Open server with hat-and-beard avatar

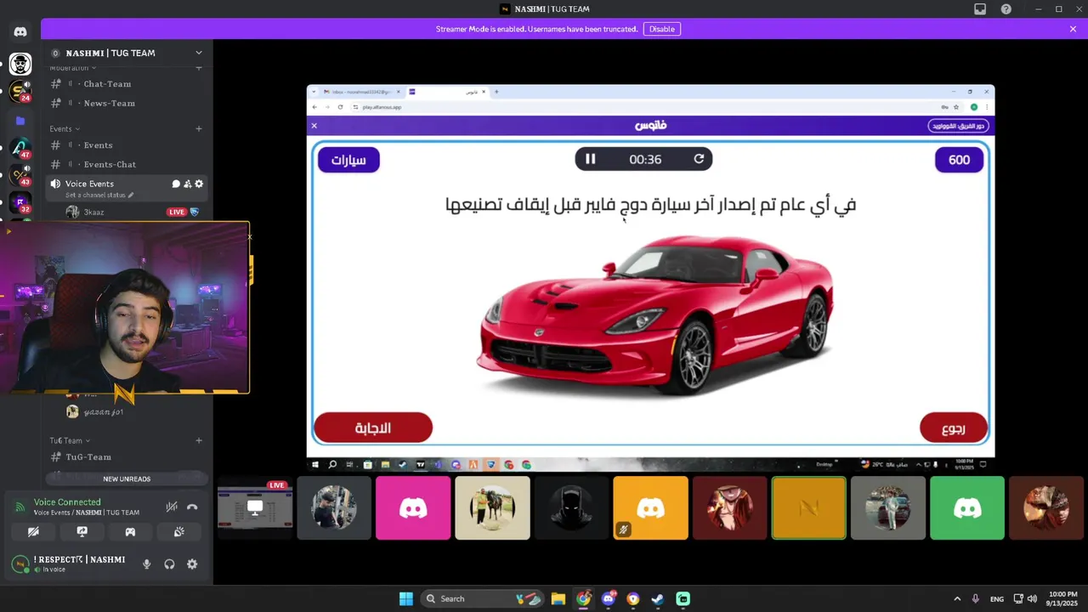pos(20,64)
